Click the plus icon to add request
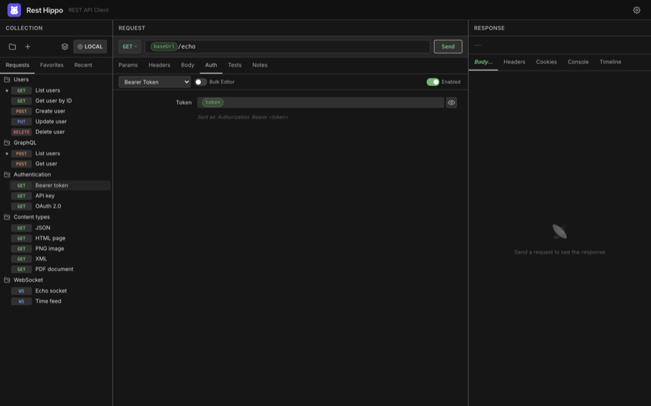This screenshot has height=406, width=651. coord(27,47)
